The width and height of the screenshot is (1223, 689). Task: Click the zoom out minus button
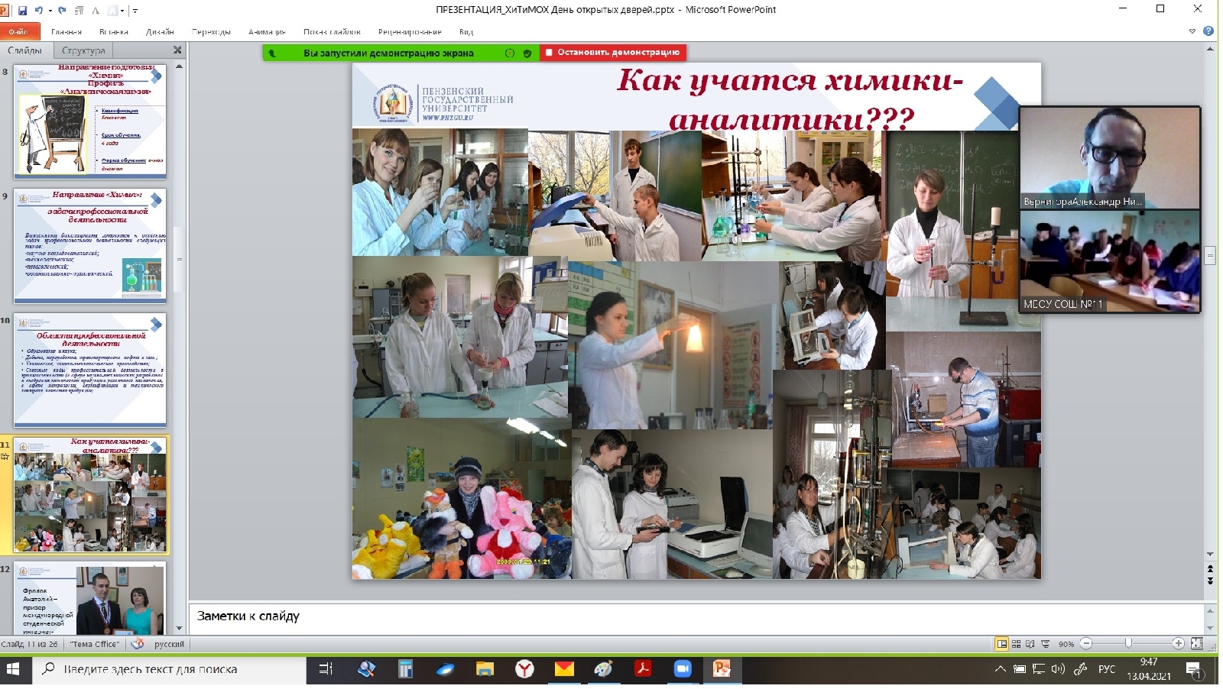(1086, 644)
